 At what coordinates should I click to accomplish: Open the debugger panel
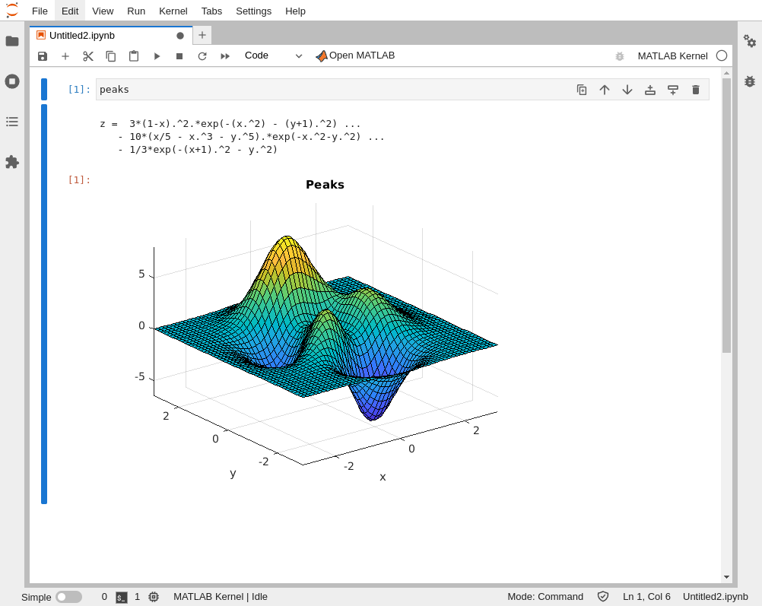(x=750, y=81)
